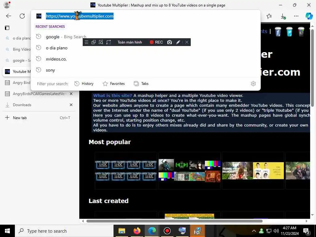The width and height of the screenshot is (316, 237).
Task: Open the Settings and more ellipsis menu
Action: (x=296, y=16)
